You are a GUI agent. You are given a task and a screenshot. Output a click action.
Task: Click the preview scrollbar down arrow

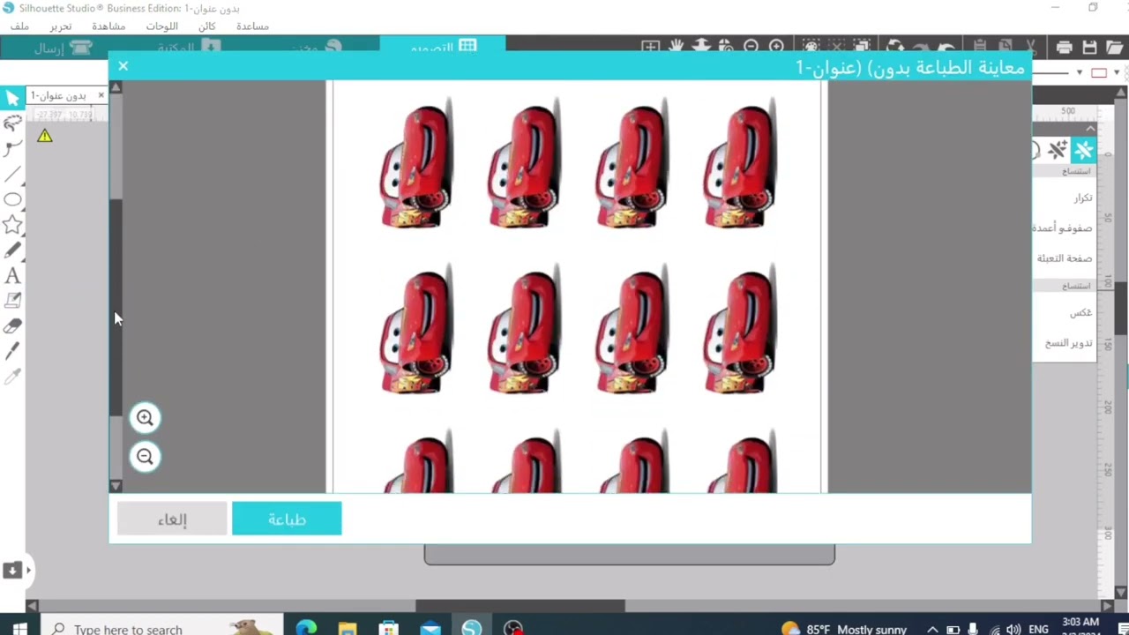116,486
